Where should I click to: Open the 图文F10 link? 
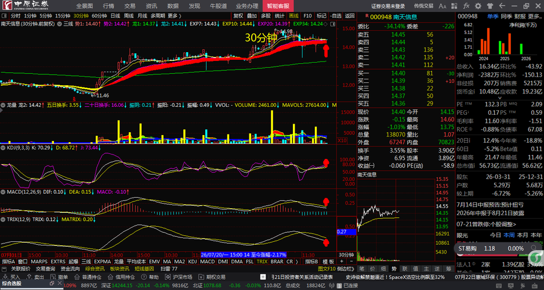click(x=327, y=269)
